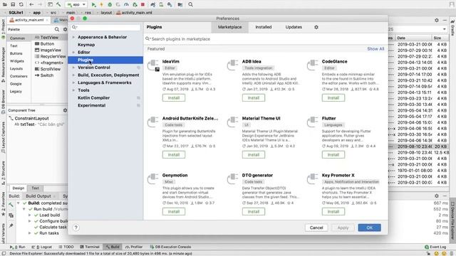This screenshot has width=456, height=256.
Task: Click the Apply Changes lightning icon
Action: 101,4
